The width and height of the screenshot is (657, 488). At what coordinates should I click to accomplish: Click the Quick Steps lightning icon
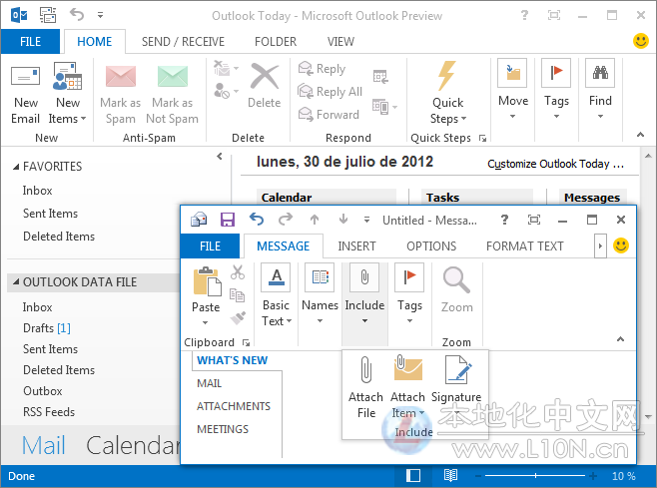click(447, 77)
